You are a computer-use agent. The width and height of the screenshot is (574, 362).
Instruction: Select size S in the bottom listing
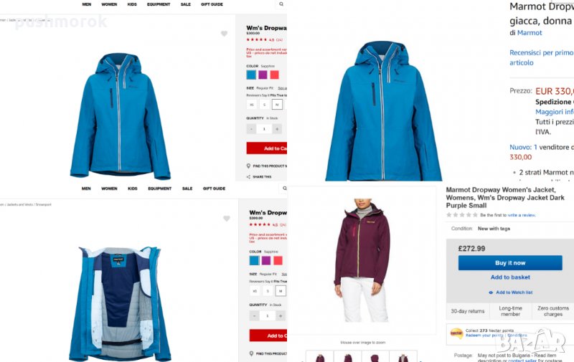(x=268, y=291)
